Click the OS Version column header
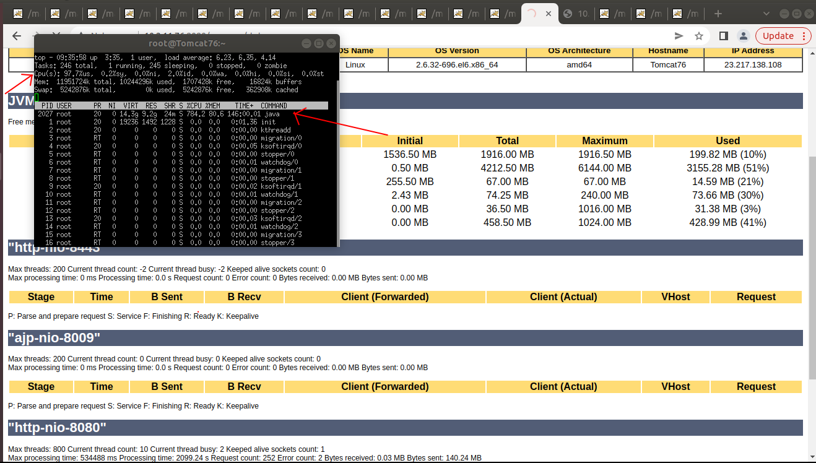This screenshot has width=816, height=463. point(457,51)
